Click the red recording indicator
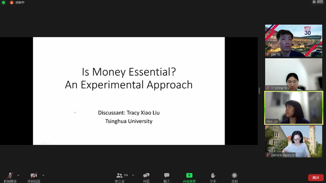Viewport: 326px width, 183px height. tap(12, 3)
